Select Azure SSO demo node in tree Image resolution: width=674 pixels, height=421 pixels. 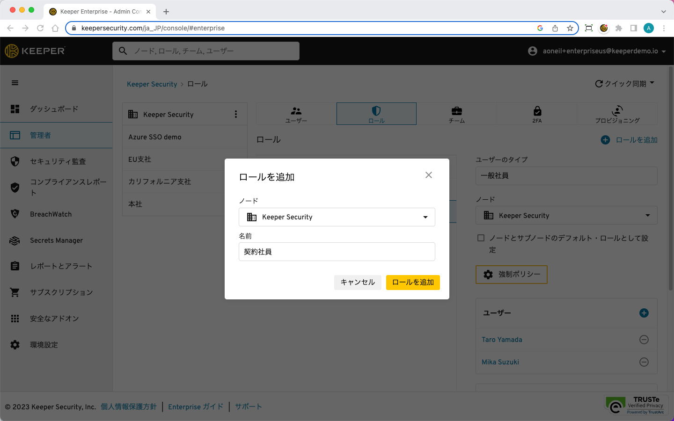[x=155, y=137]
